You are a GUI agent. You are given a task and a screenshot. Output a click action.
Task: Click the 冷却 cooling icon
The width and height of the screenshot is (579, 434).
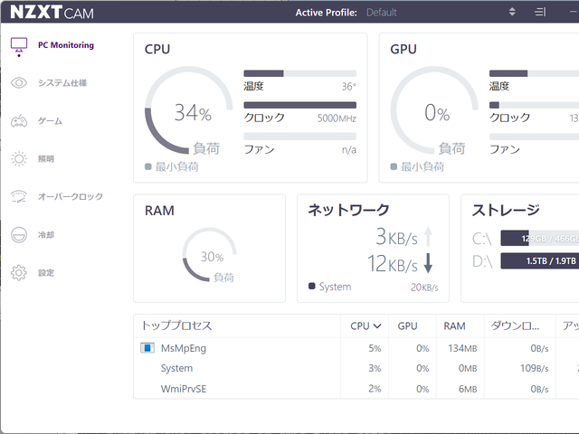[19, 235]
